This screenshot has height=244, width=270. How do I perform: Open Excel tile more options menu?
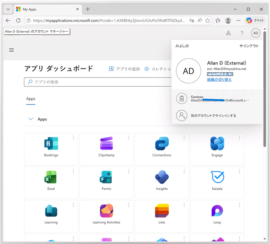click(73, 171)
